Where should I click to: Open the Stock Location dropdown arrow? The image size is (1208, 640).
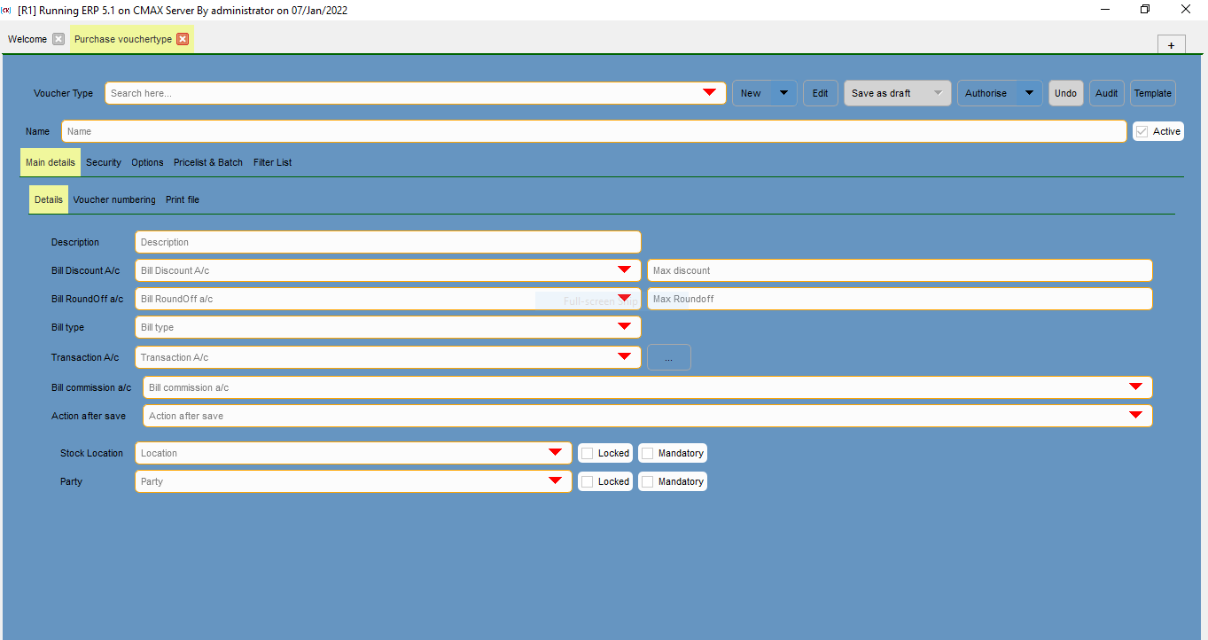[x=555, y=453]
